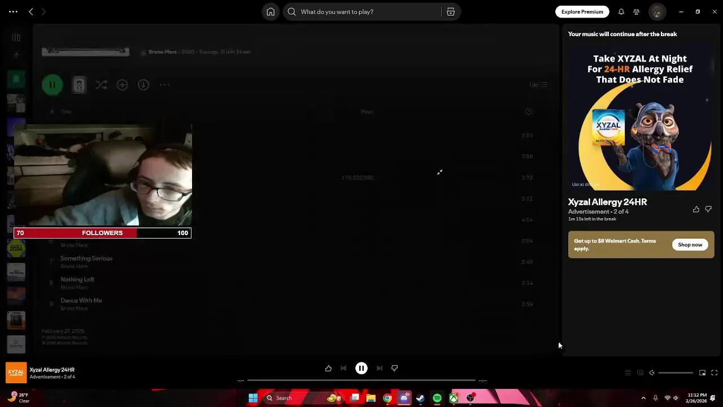723x407 pixels.
Task: Open Xbox app from taskbar
Action: [x=454, y=398]
